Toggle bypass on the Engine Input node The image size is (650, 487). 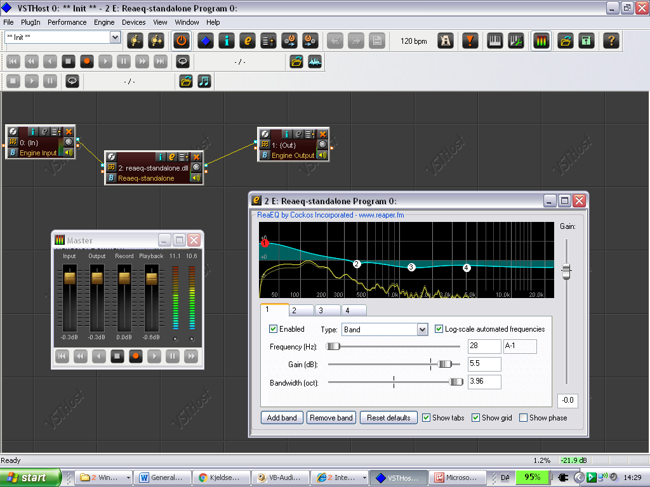click(13, 152)
